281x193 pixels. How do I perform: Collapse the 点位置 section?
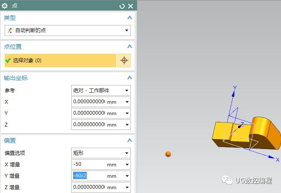pyautogui.click(x=129, y=46)
